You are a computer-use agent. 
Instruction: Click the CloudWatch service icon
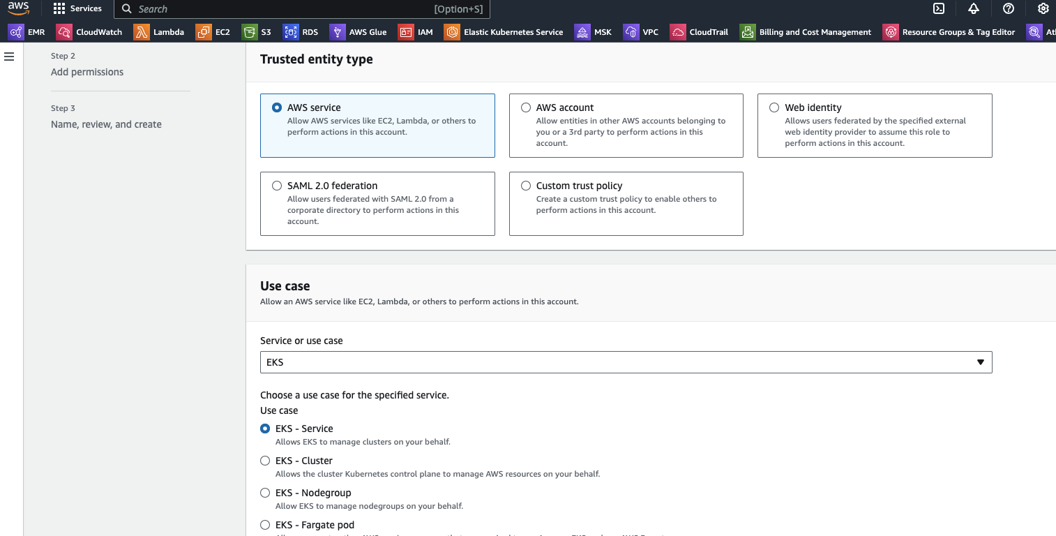coord(64,32)
